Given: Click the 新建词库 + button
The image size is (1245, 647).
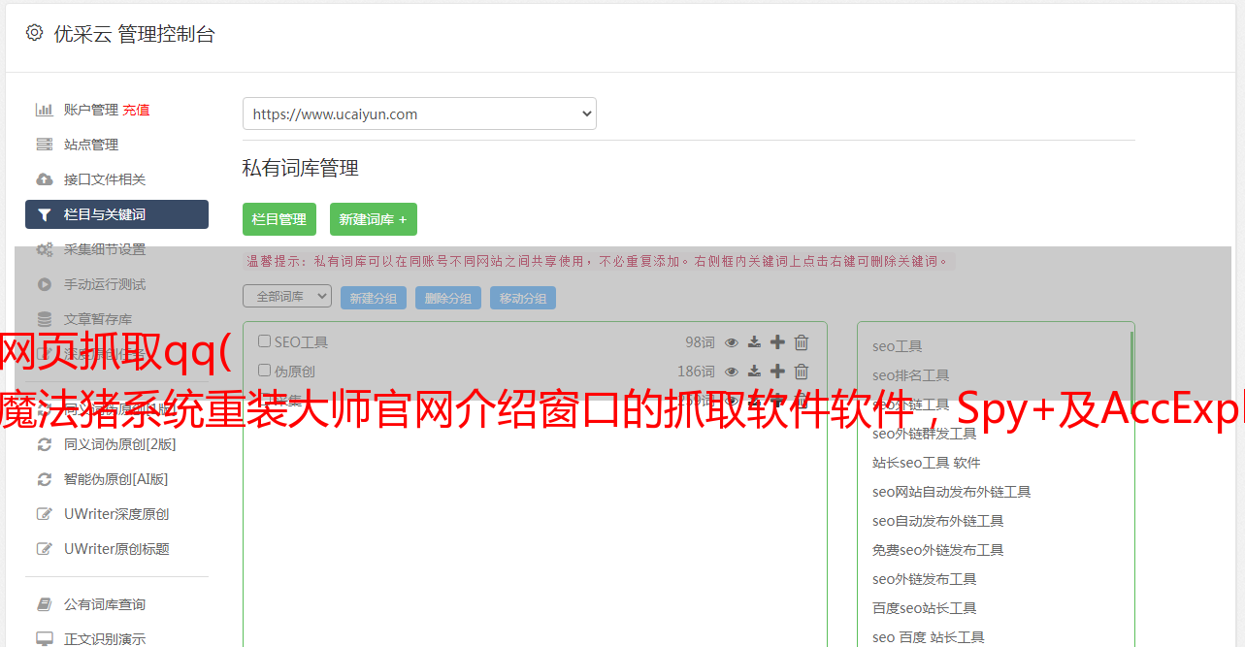Looking at the screenshot, I should coord(374,219).
